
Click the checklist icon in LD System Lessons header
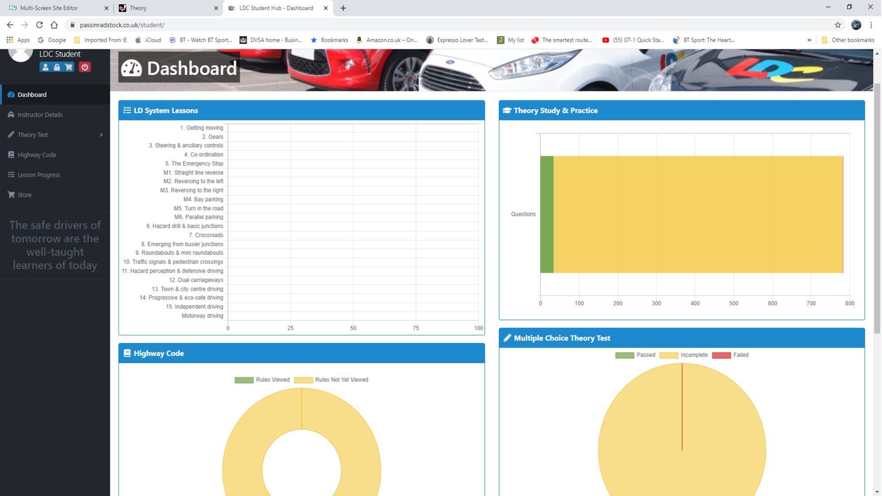click(x=127, y=110)
